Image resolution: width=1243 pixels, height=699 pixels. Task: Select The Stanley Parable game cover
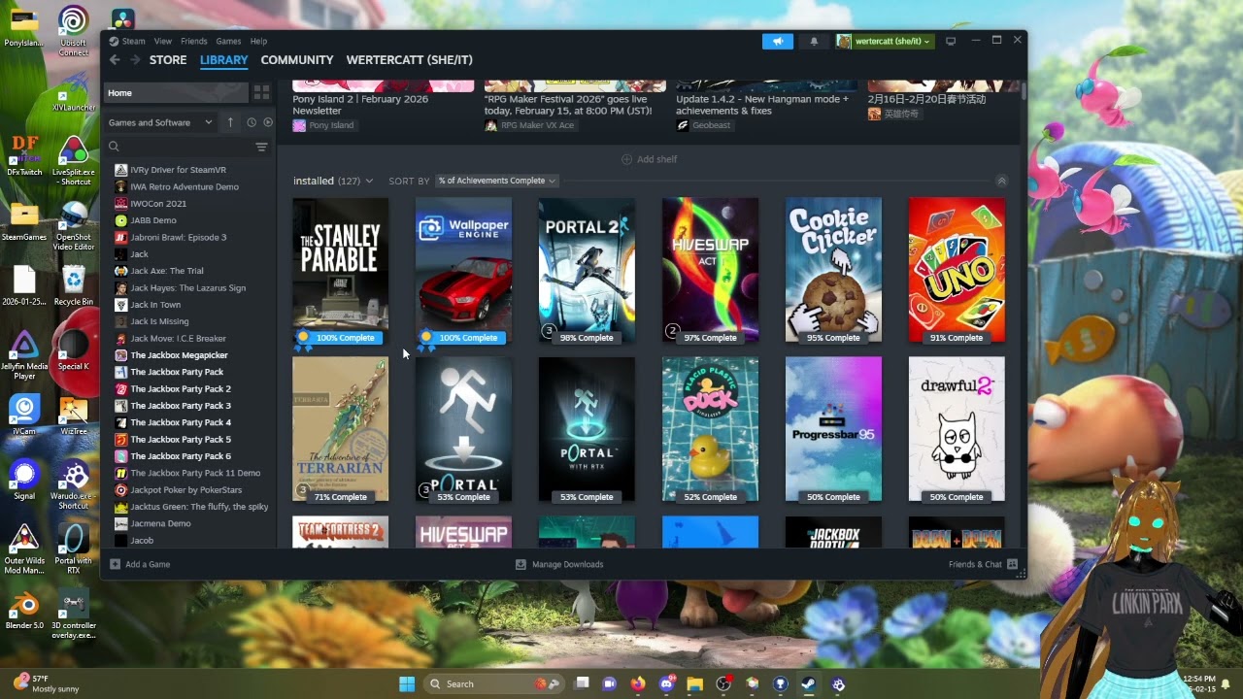340,271
